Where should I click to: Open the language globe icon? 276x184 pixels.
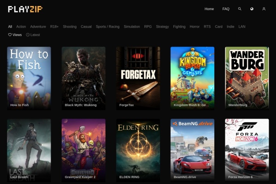click(x=252, y=9)
